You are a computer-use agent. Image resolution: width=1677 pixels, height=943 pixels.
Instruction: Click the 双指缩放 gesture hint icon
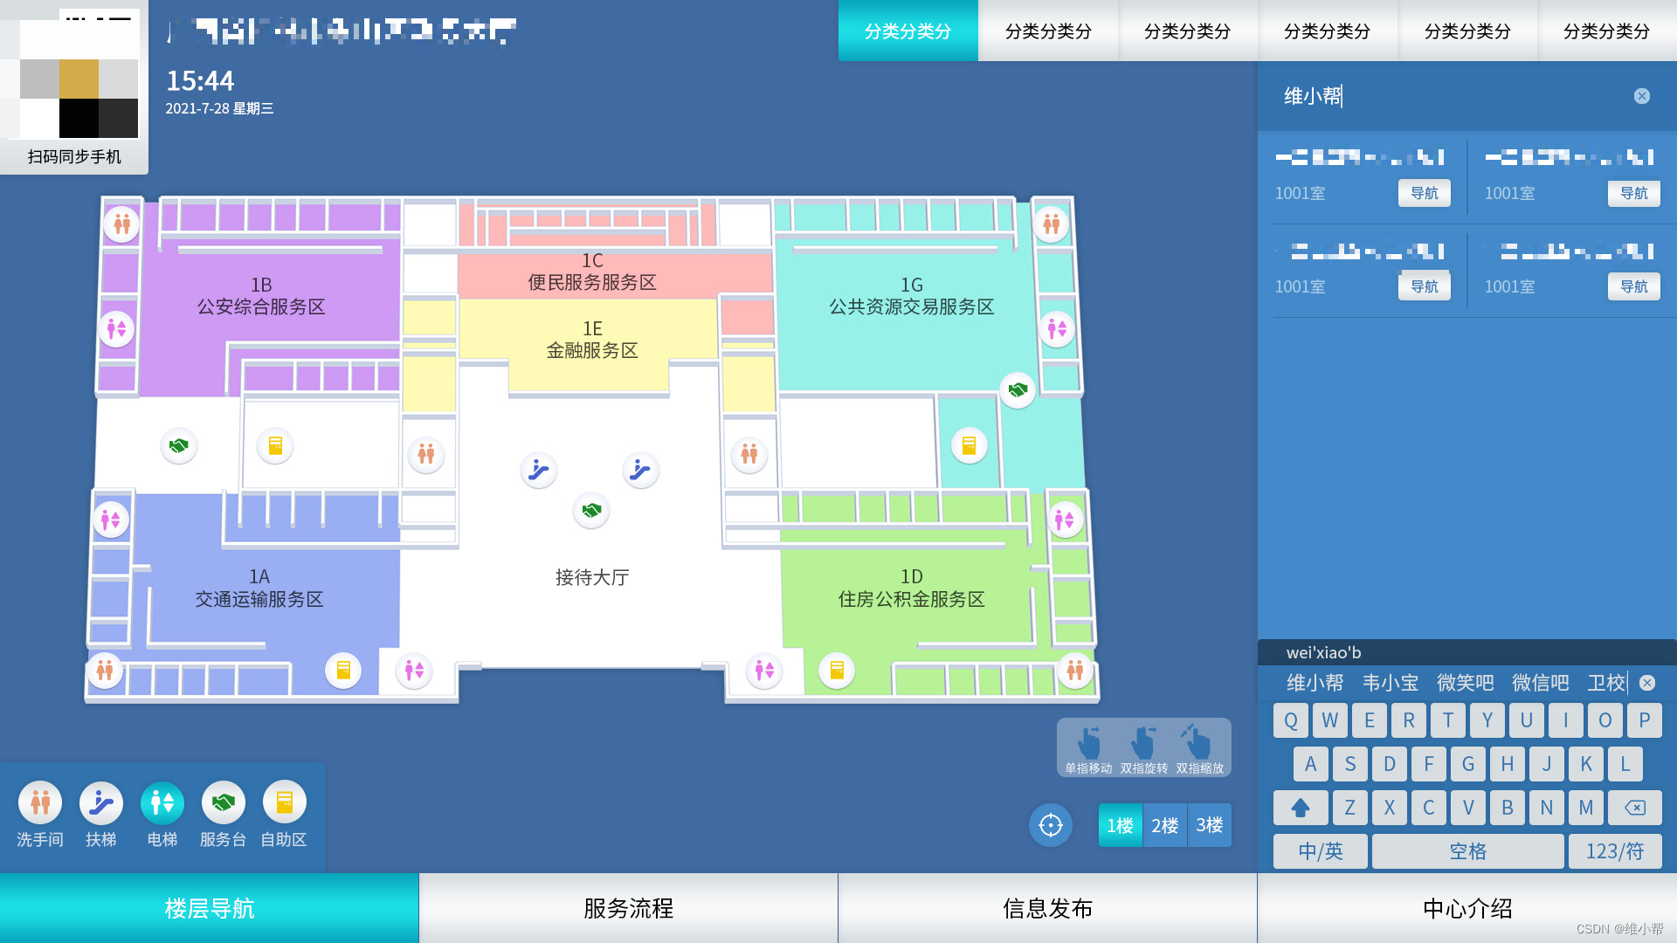tap(1197, 742)
